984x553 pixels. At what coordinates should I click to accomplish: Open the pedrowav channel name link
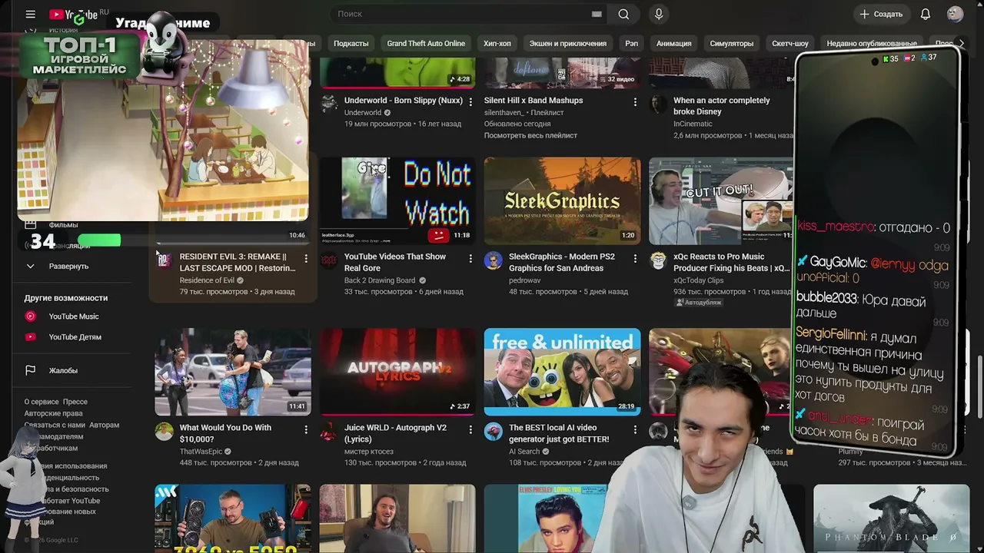[525, 280]
